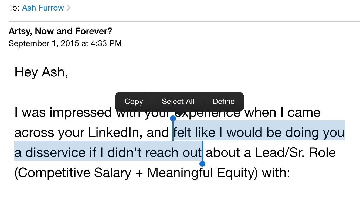The height and width of the screenshot is (202, 360).
Task: Click the greeting "Hey Ash,"
Action: tap(41, 72)
